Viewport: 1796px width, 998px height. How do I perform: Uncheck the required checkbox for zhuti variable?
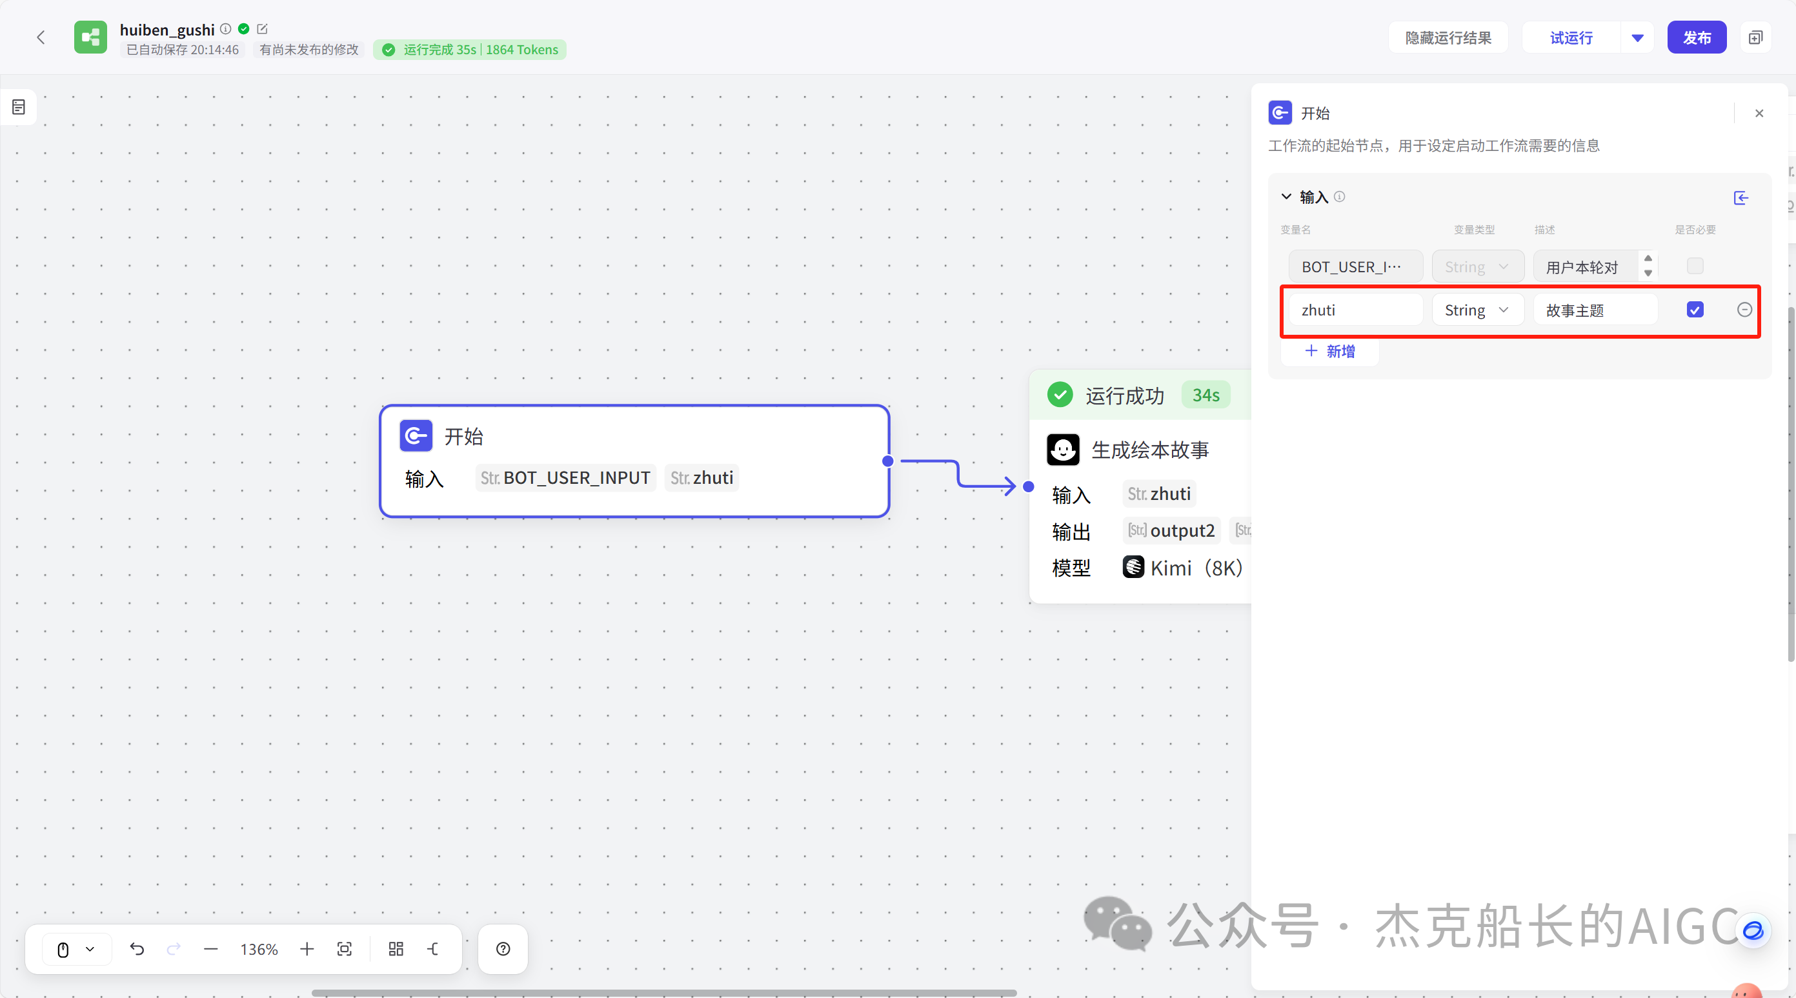[1695, 310]
